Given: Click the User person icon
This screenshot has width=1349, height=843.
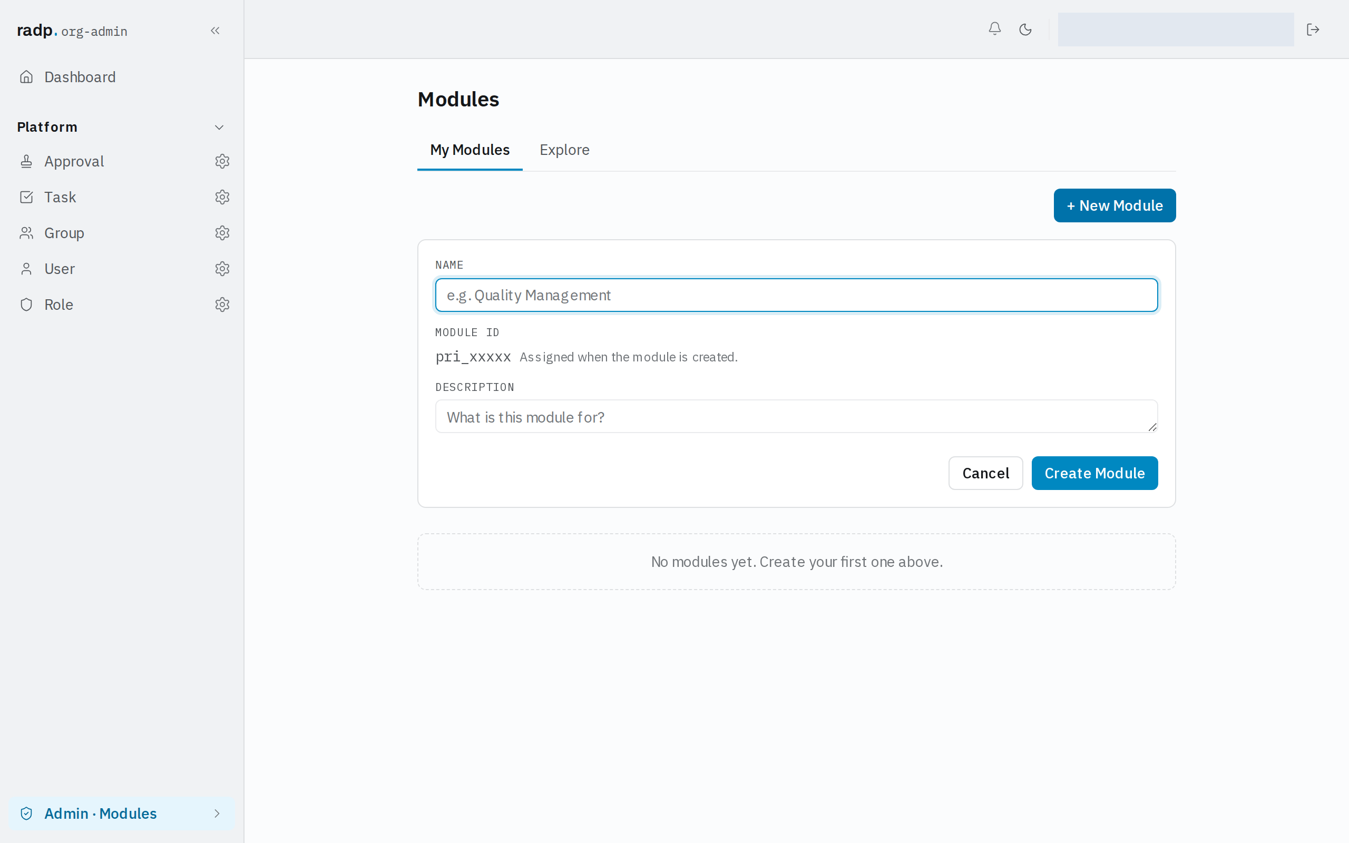Looking at the screenshot, I should 26,269.
